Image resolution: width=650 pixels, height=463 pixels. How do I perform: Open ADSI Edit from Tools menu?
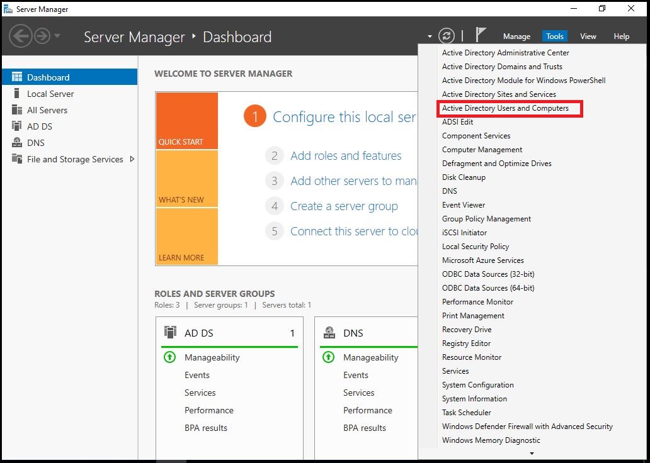click(457, 122)
